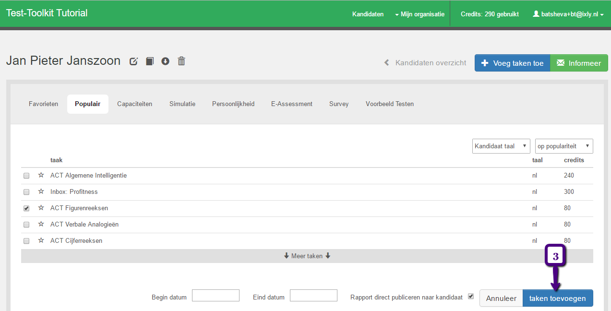Click the edit candidate pencil icon
611x311 pixels.
click(x=134, y=61)
